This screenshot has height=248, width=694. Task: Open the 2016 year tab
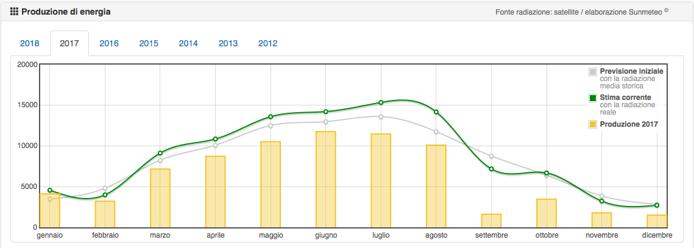tap(109, 43)
